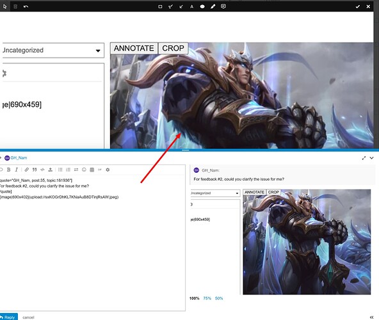Image resolution: width=379 pixels, height=320 pixels.
Task: Collapse the composer with the down chevron
Action: pyautogui.click(x=372, y=158)
